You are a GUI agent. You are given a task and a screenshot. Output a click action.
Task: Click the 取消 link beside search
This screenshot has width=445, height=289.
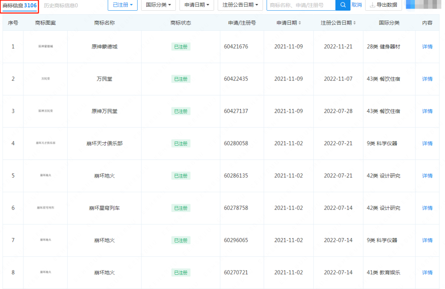(x=356, y=5)
